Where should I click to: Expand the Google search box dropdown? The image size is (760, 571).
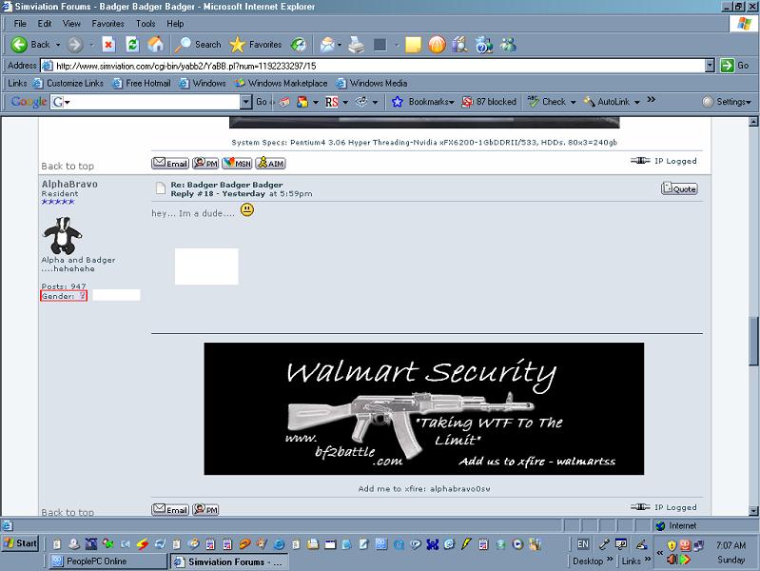coord(246,102)
